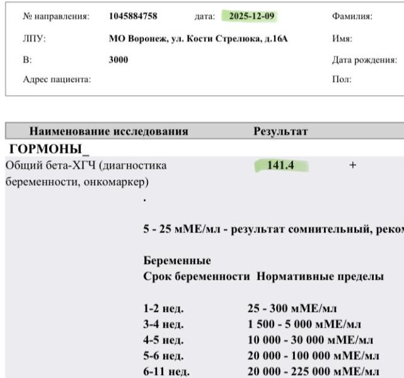Click the "Результат" column header
This screenshot has width=404, height=378.
coord(280,132)
